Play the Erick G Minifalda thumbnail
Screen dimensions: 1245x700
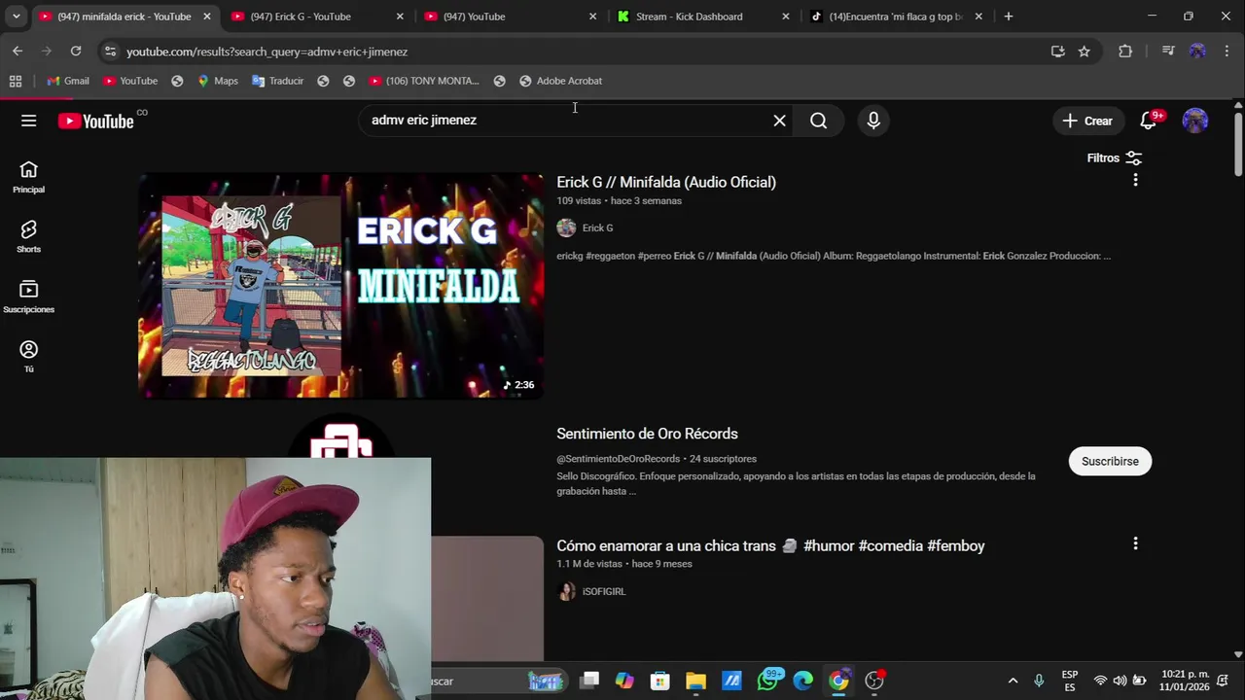click(x=340, y=286)
